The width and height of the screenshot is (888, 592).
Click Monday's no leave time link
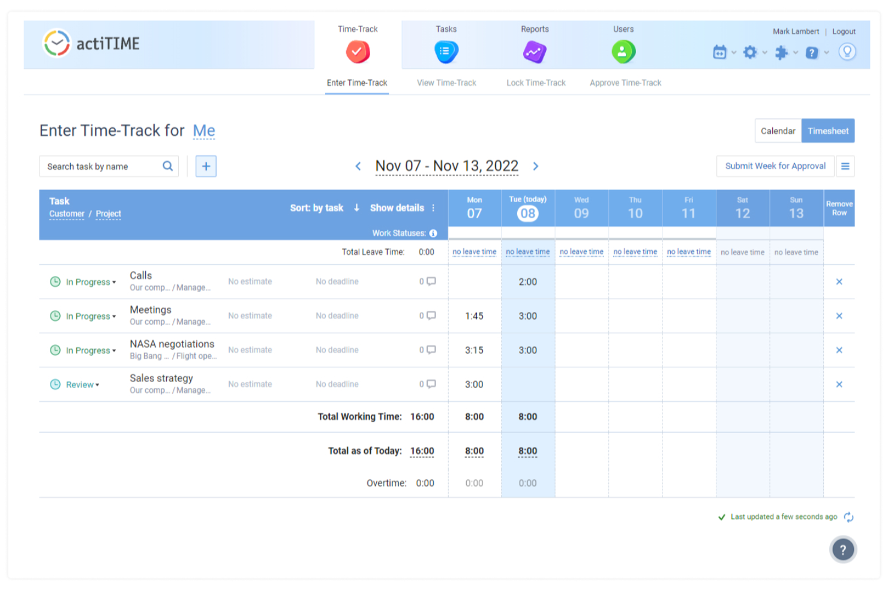click(x=475, y=252)
